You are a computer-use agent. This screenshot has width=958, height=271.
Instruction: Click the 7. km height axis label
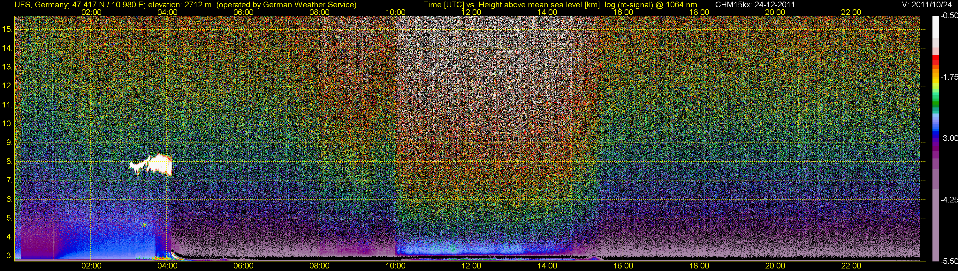point(9,180)
